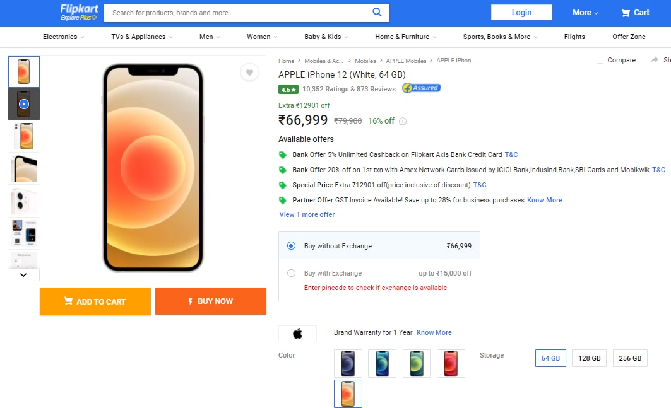The image size is (671, 408).
Task: Click the Flipkart Assured badge
Action: pos(421,88)
